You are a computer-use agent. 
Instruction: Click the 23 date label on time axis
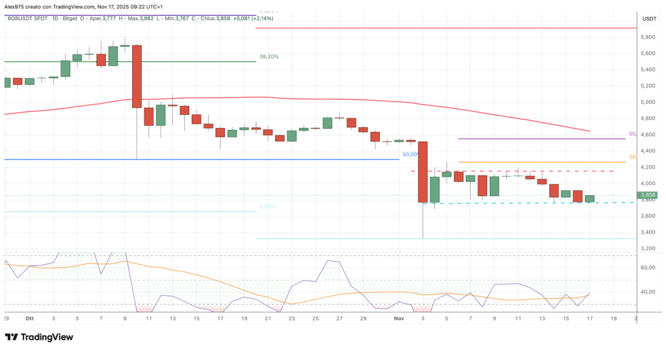pos(291,318)
